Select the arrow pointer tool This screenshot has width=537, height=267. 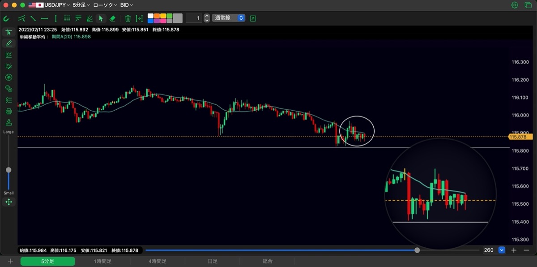tap(101, 18)
